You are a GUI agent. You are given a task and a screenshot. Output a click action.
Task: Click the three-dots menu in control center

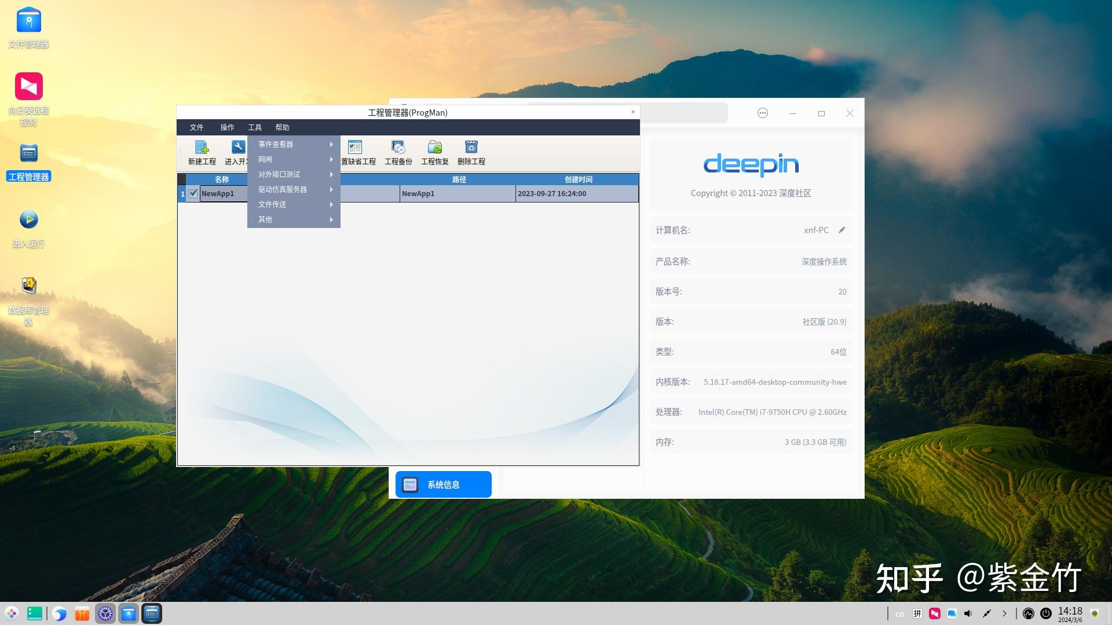pyautogui.click(x=763, y=113)
